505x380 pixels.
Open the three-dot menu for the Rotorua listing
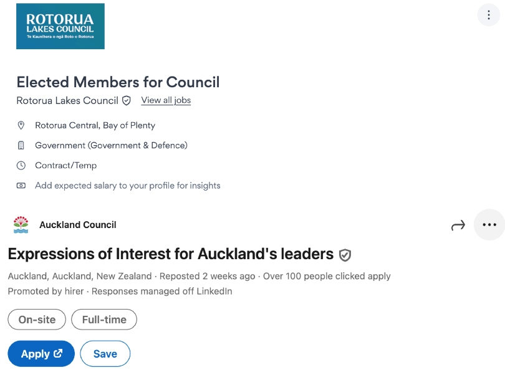(489, 15)
